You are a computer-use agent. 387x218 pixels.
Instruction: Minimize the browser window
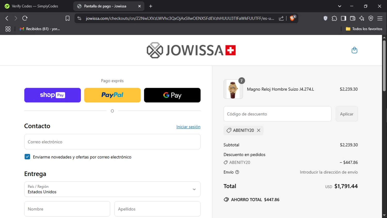[352, 6]
